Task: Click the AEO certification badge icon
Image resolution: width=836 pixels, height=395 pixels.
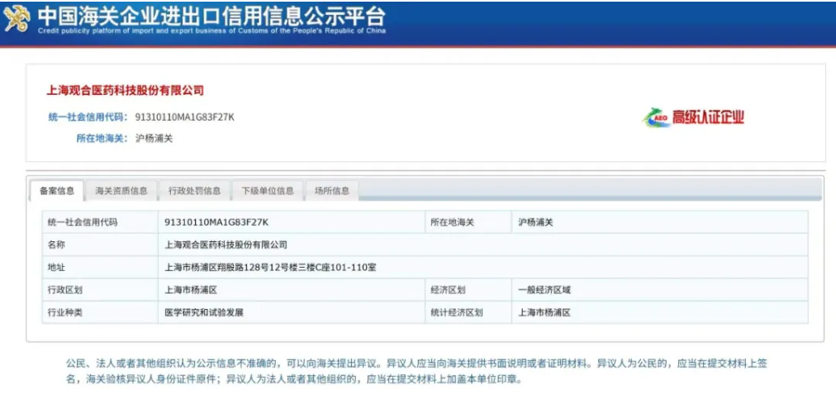Action: (656, 117)
